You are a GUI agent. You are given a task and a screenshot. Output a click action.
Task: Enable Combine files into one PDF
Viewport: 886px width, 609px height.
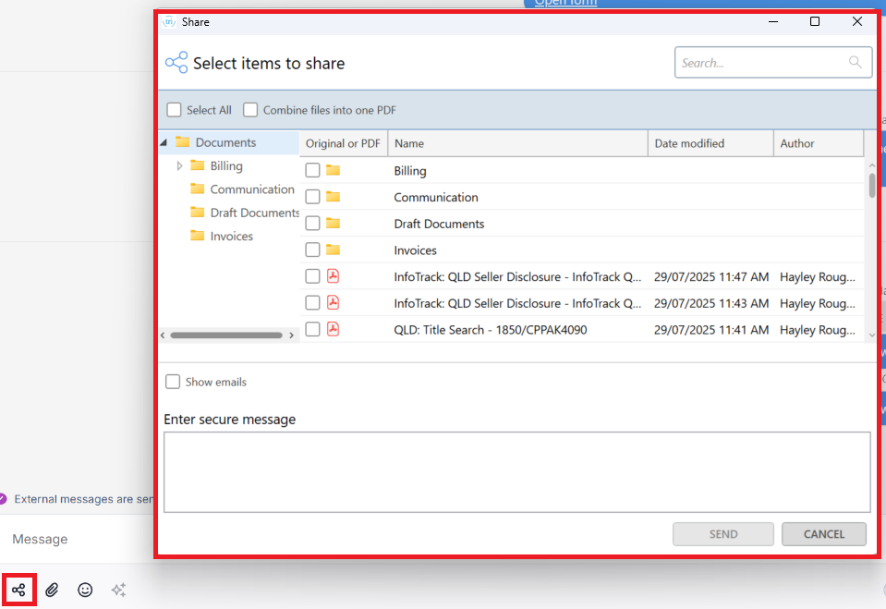250,110
